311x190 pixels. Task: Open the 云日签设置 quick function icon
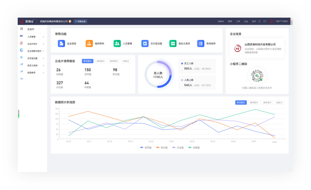point(145,43)
